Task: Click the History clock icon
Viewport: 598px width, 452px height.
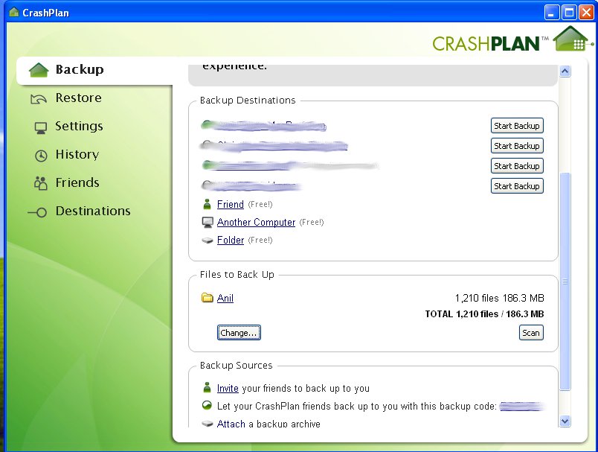Action: [x=41, y=156]
